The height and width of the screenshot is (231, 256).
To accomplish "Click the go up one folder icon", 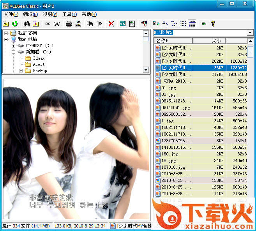I will coord(6,24).
